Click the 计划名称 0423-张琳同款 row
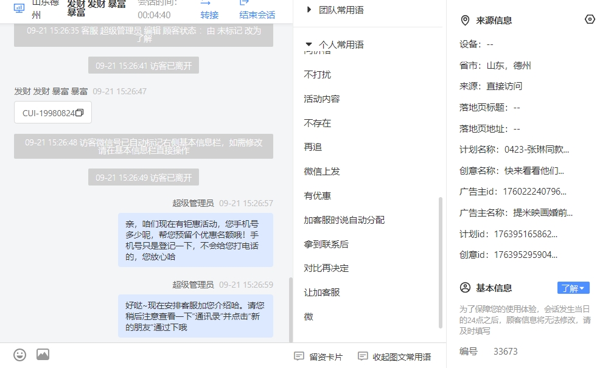Viewport: 597px width, 368px height. [x=514, y=150]
